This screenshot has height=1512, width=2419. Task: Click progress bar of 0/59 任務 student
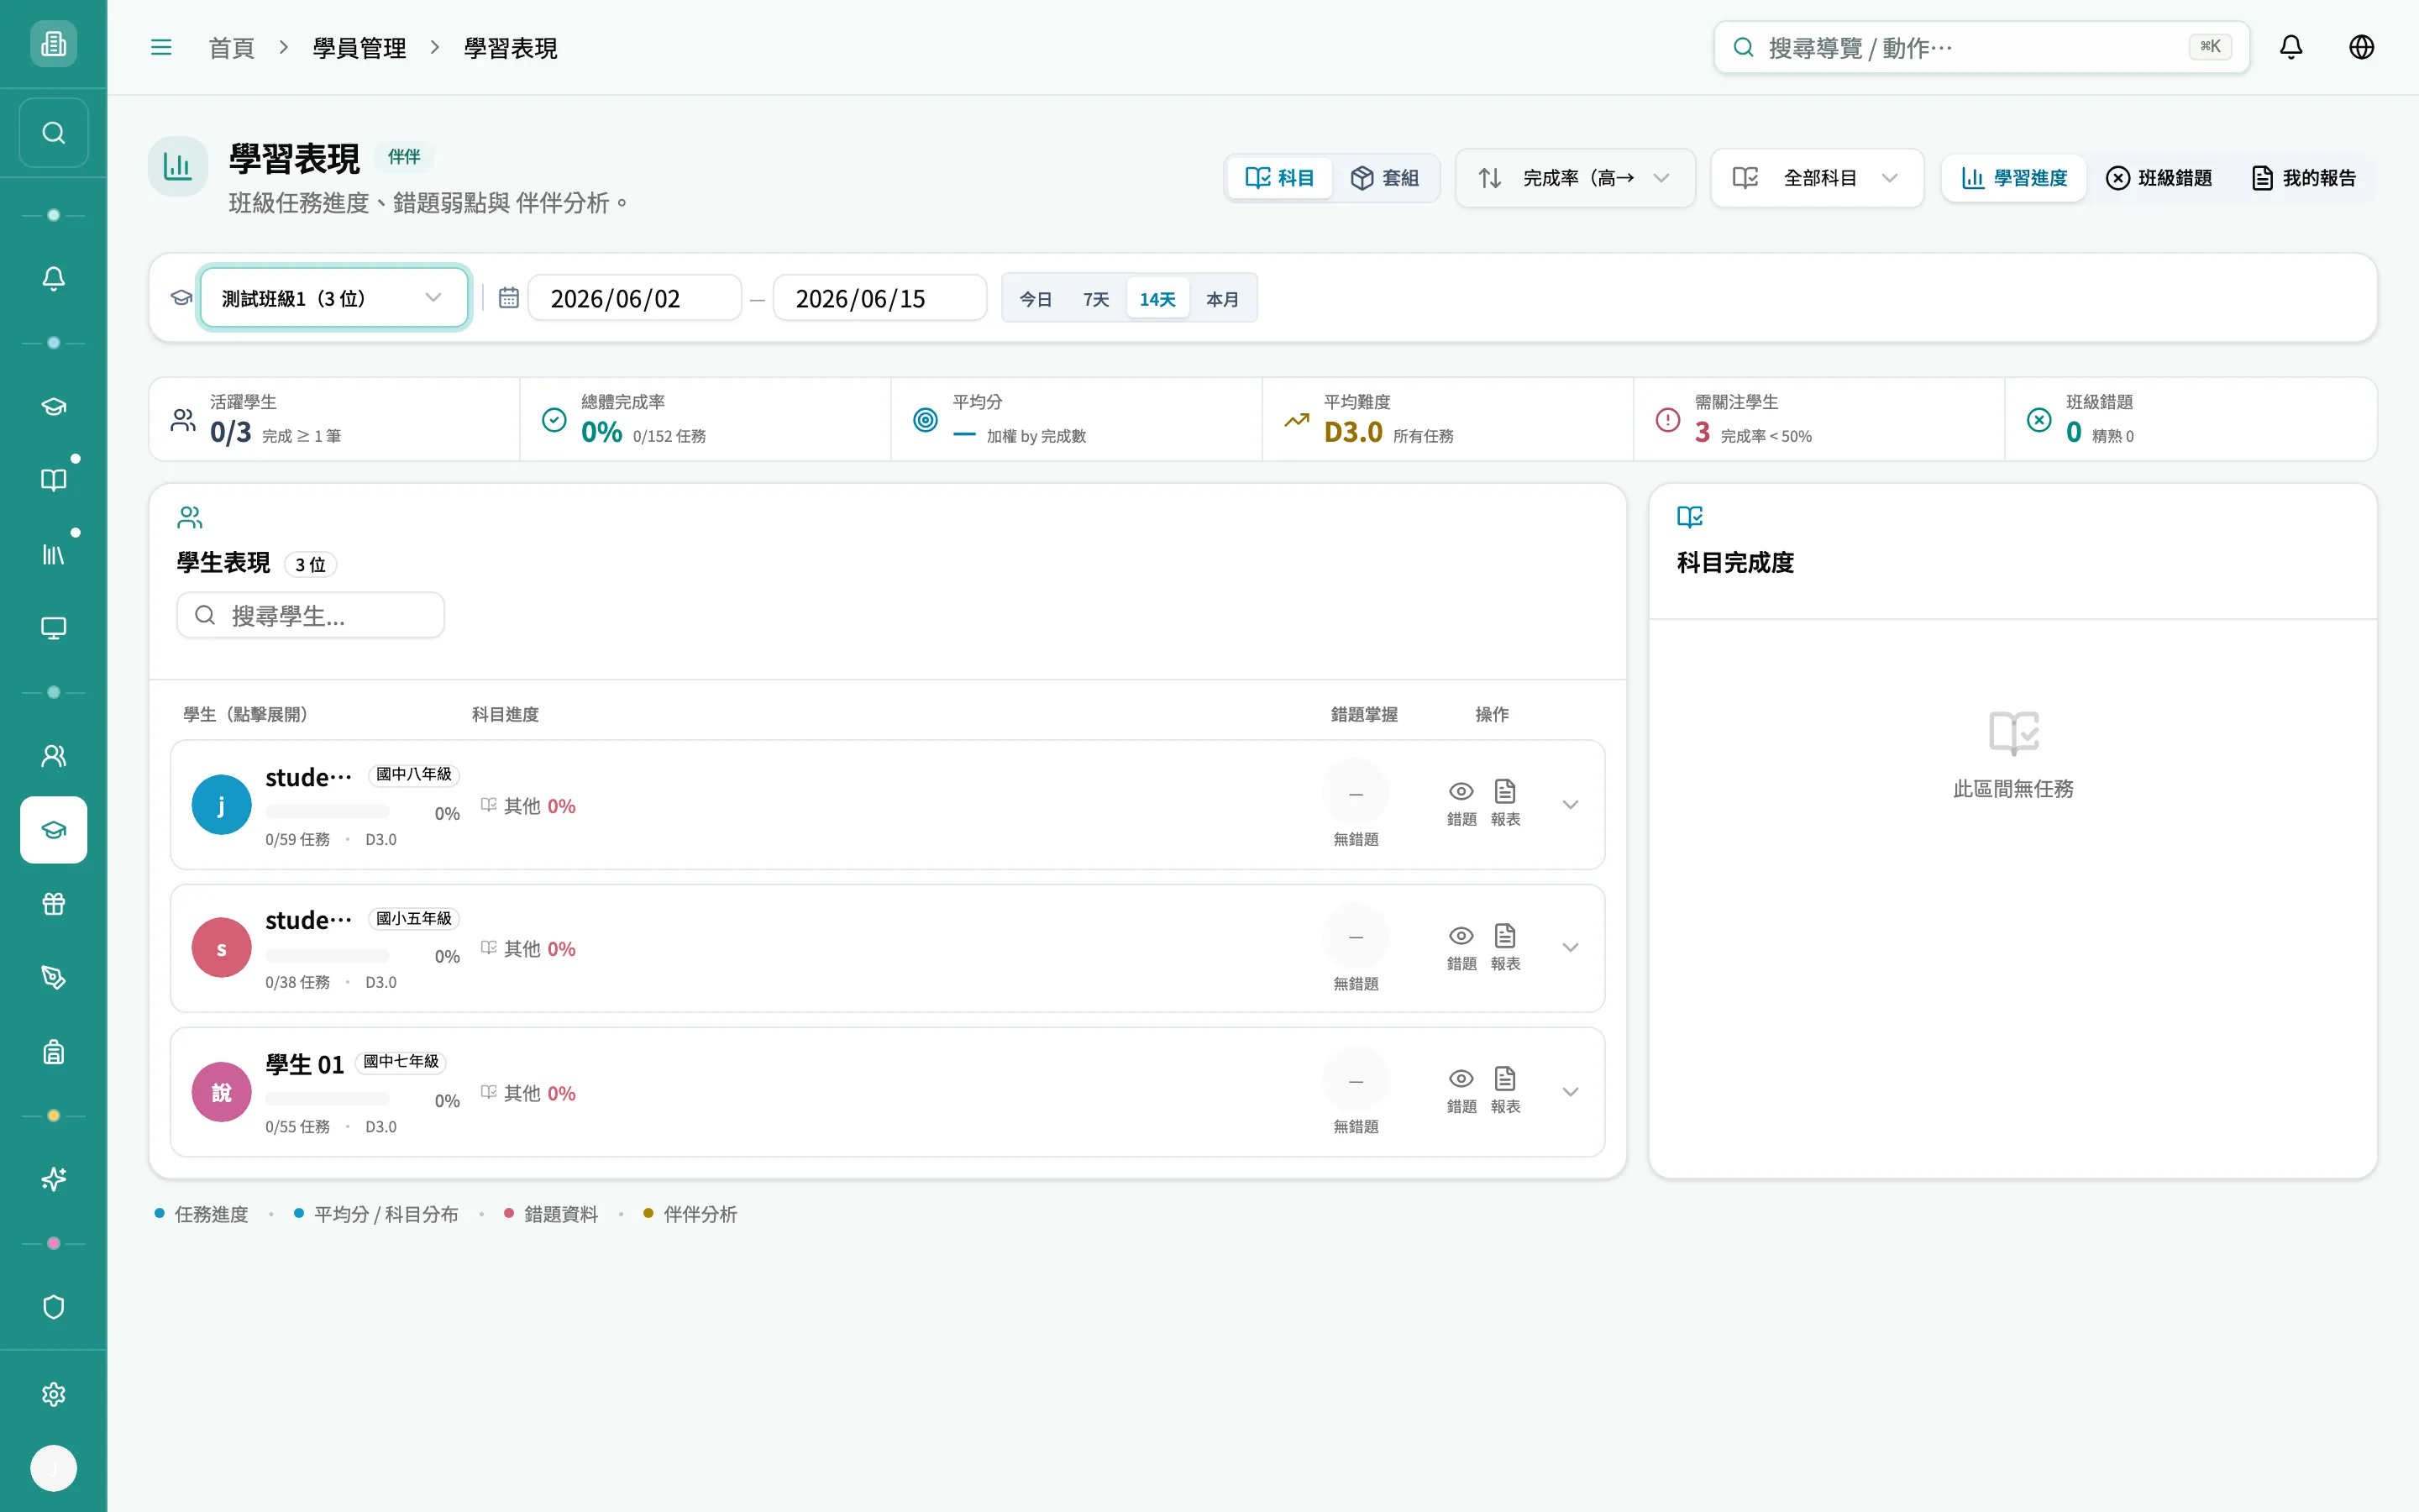pos(327,812)
